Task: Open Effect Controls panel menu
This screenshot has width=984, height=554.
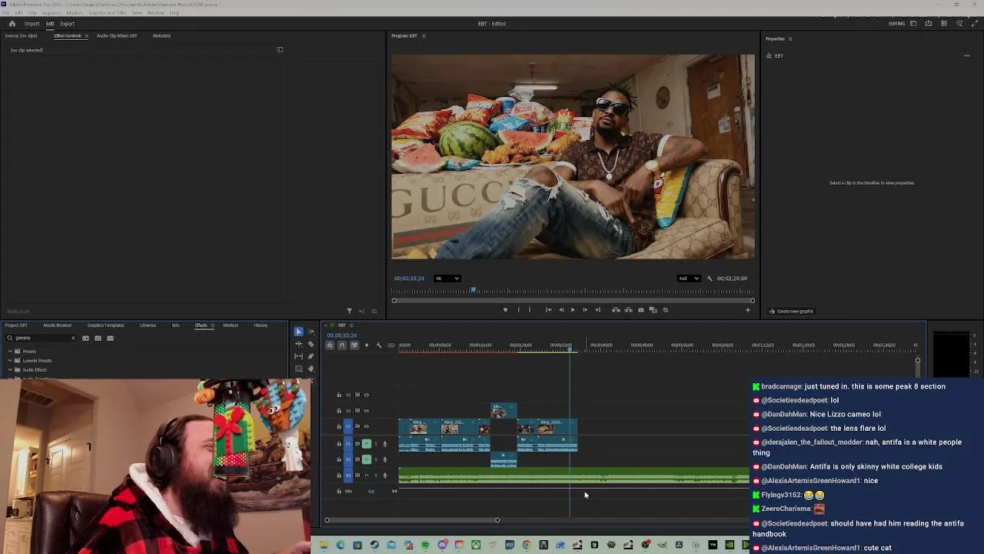Action: click(86, 36)
